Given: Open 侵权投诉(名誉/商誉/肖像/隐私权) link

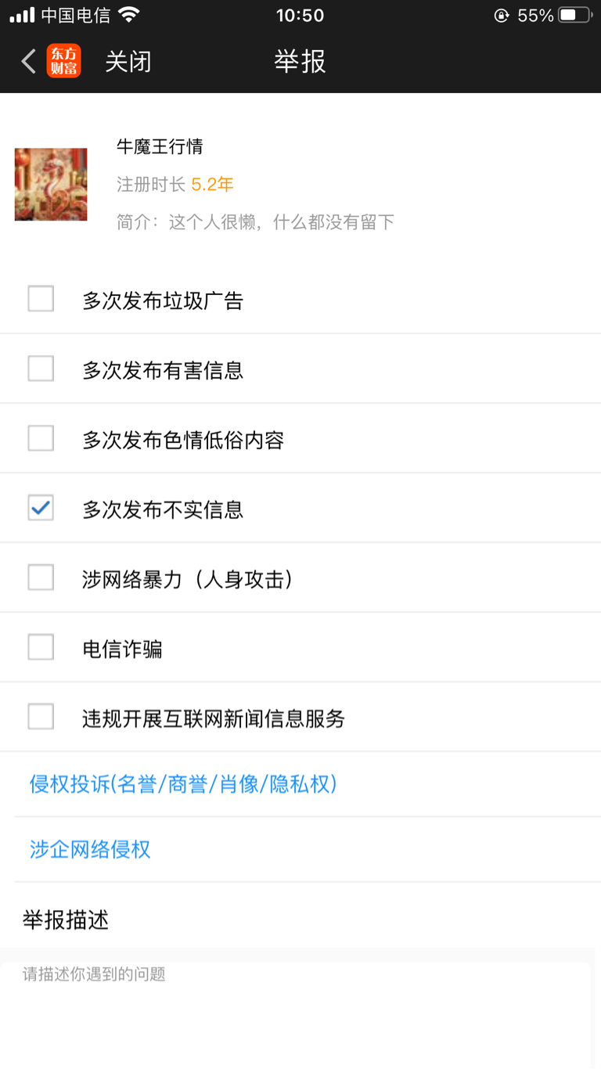Looking at the screenshot, I should 183,784.
